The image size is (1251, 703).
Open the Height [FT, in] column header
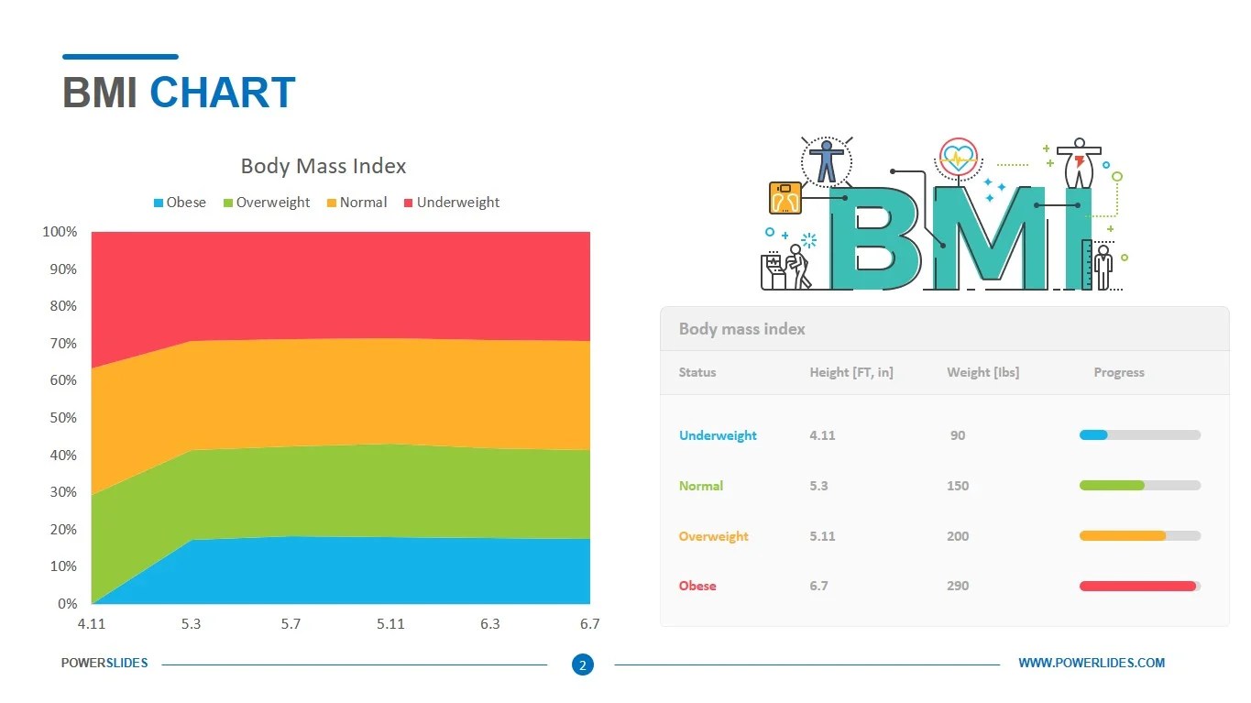click(x=851, y=372)
